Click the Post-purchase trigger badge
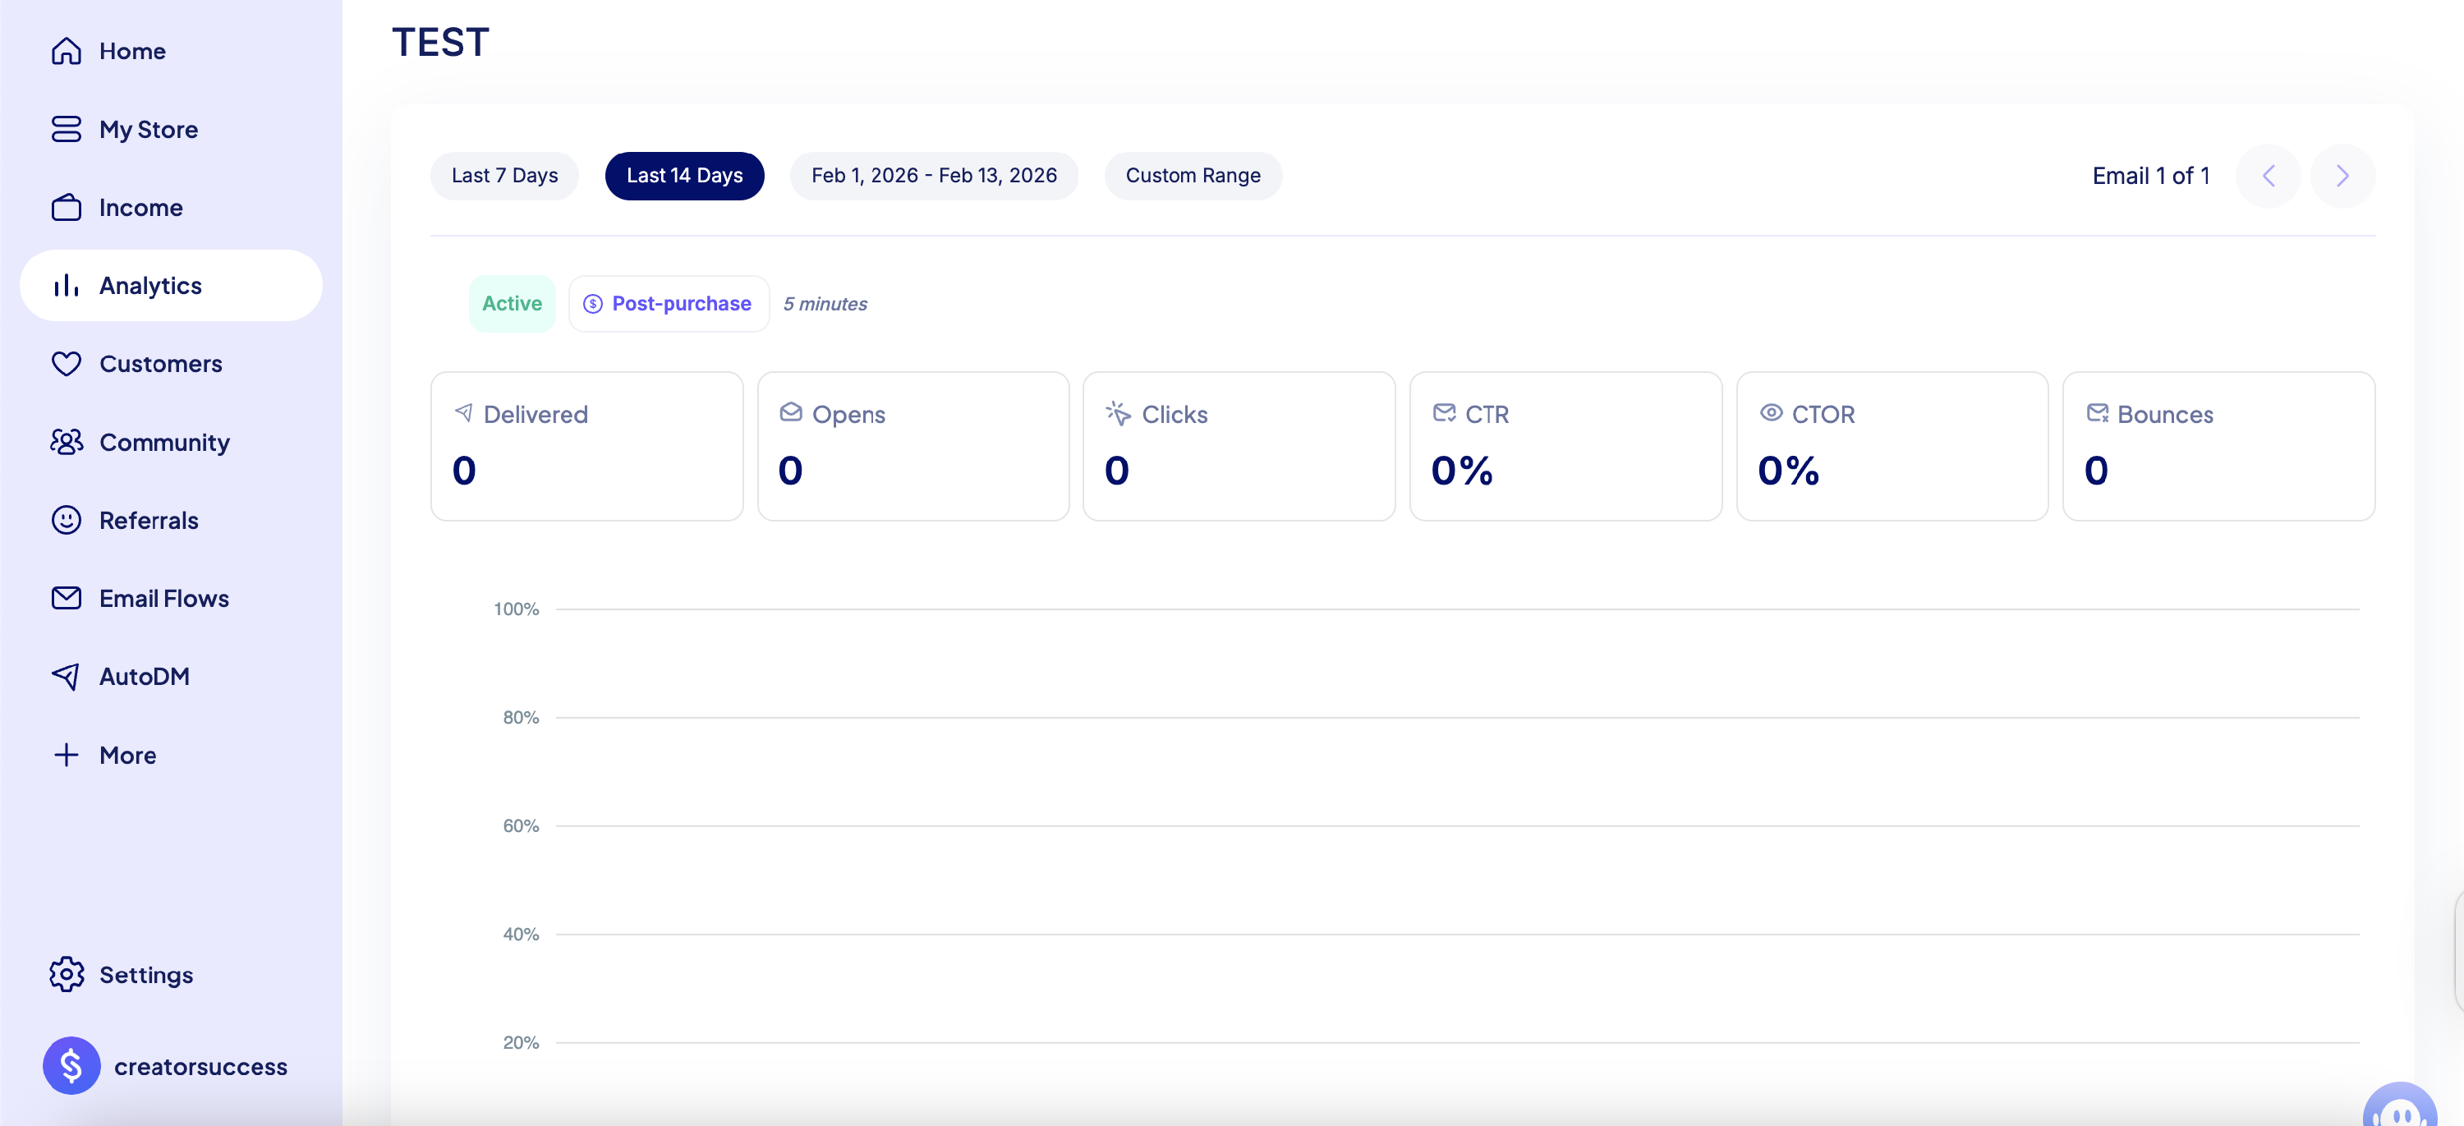 (x=669, y=304)
